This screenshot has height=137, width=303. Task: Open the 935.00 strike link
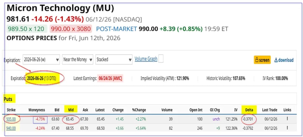point(11,119)
